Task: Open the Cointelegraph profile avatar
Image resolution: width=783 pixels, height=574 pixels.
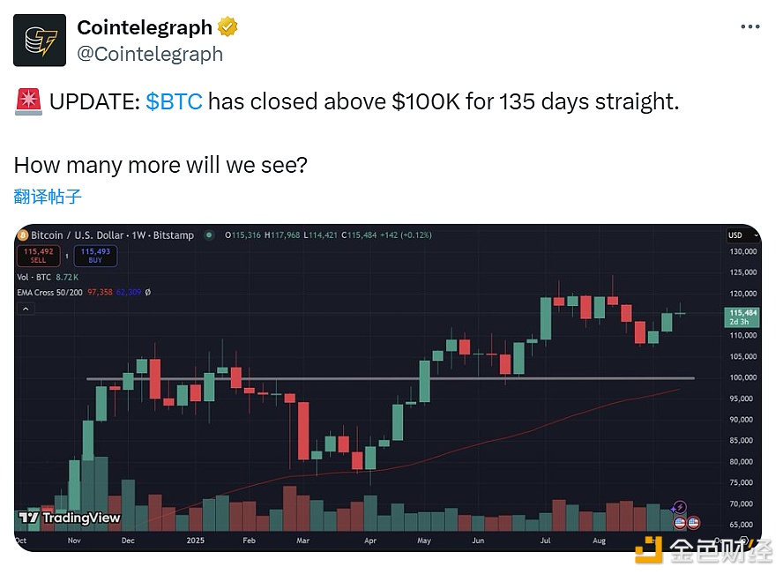Action: 40,41
